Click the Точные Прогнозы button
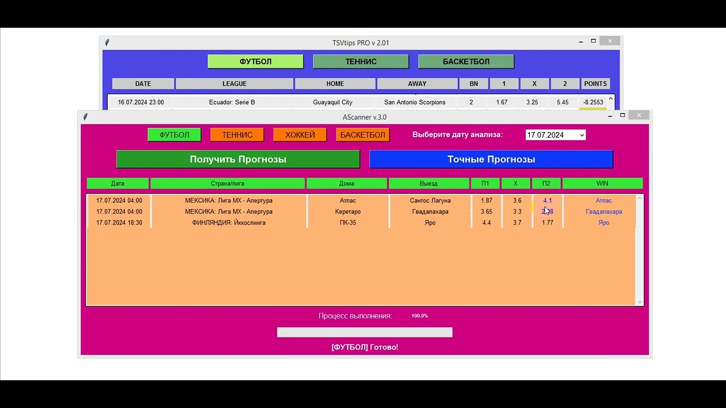Viewport: 726px width, 408px height. tap(491, 159)
